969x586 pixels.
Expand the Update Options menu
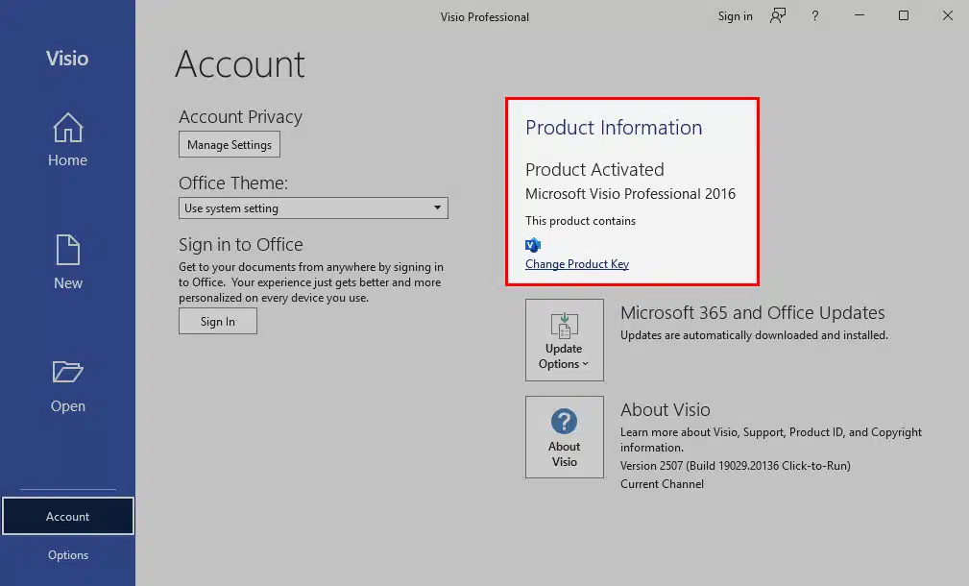565,340
